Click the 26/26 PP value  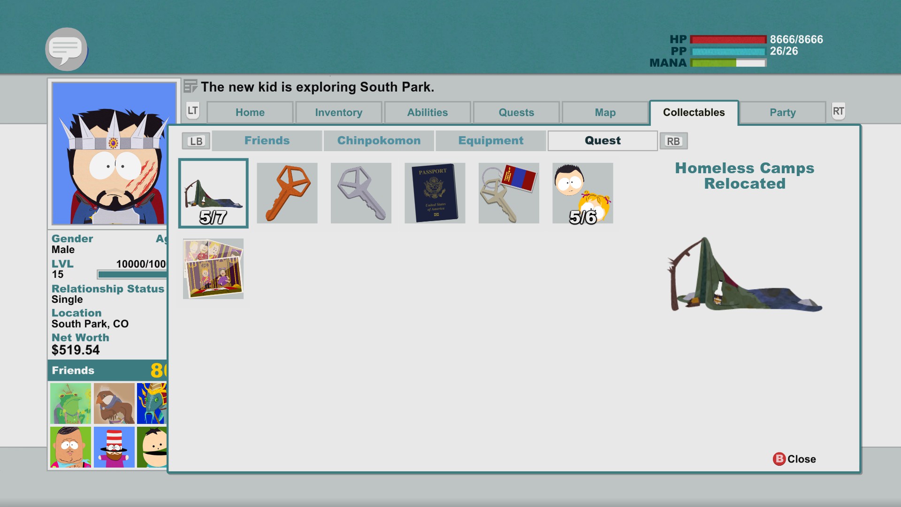784,51
